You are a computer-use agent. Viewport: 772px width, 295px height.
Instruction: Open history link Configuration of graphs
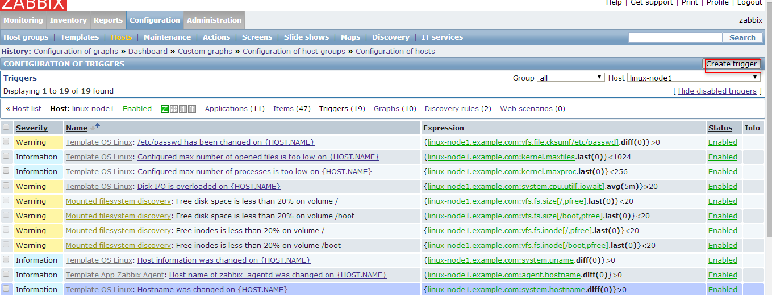76,51
